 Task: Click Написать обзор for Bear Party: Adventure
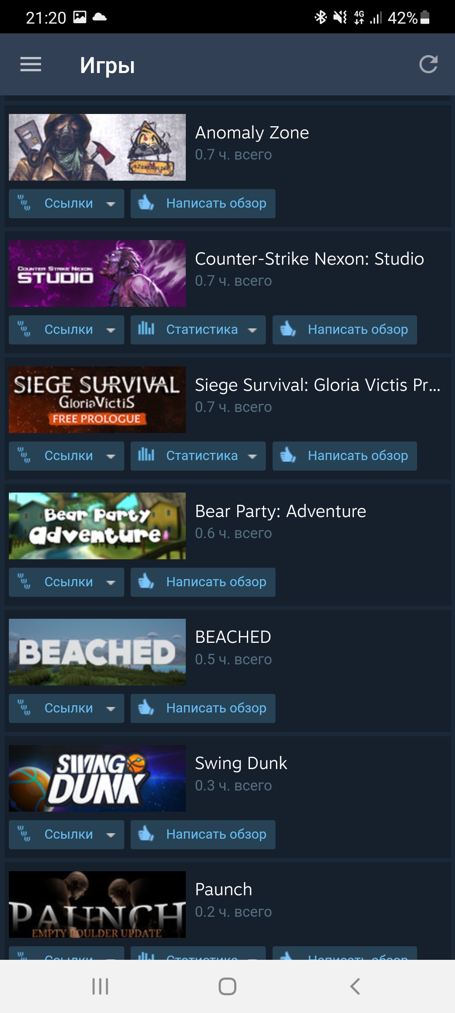(203, 582)
